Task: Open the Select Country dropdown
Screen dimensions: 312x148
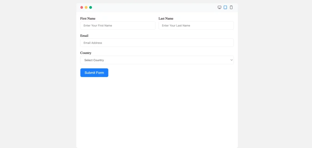Action: tap(157, 60)
